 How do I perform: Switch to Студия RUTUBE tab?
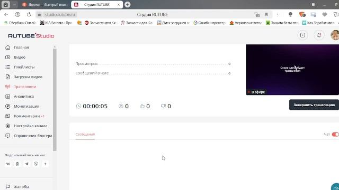(x=96, y=5)
